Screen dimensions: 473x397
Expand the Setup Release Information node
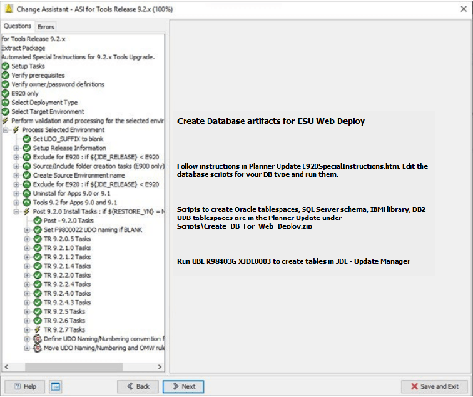(x=16, y=148)
